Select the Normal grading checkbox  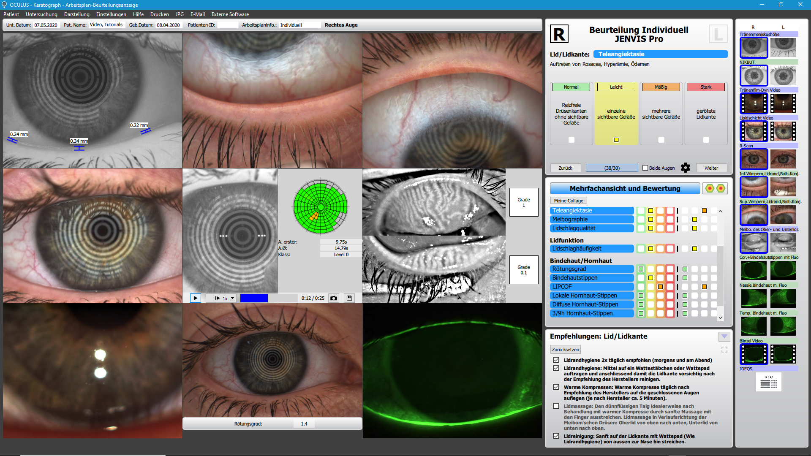point(571,140)
